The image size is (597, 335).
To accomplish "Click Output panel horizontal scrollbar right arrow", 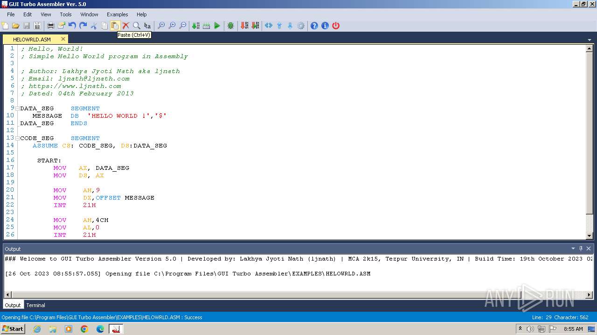I will [589, 295].
